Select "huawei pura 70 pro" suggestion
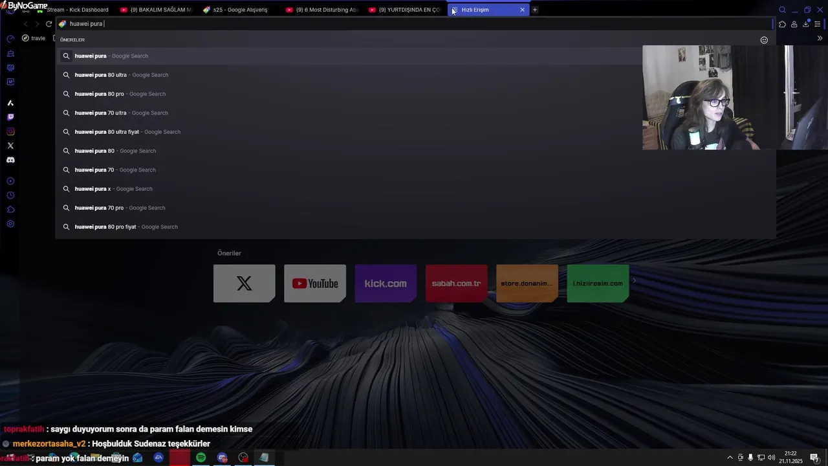828x466 pixels. 415,208
